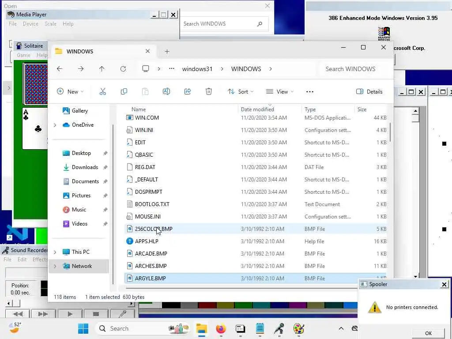Expand the Network node in navigation pane

coord(55,266)
